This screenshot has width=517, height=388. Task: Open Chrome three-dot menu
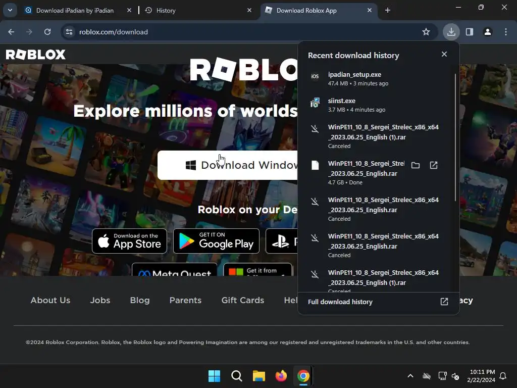(x=506, y=32)
